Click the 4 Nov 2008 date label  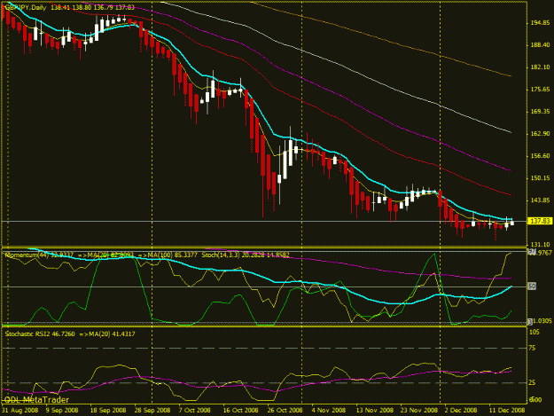329,411
